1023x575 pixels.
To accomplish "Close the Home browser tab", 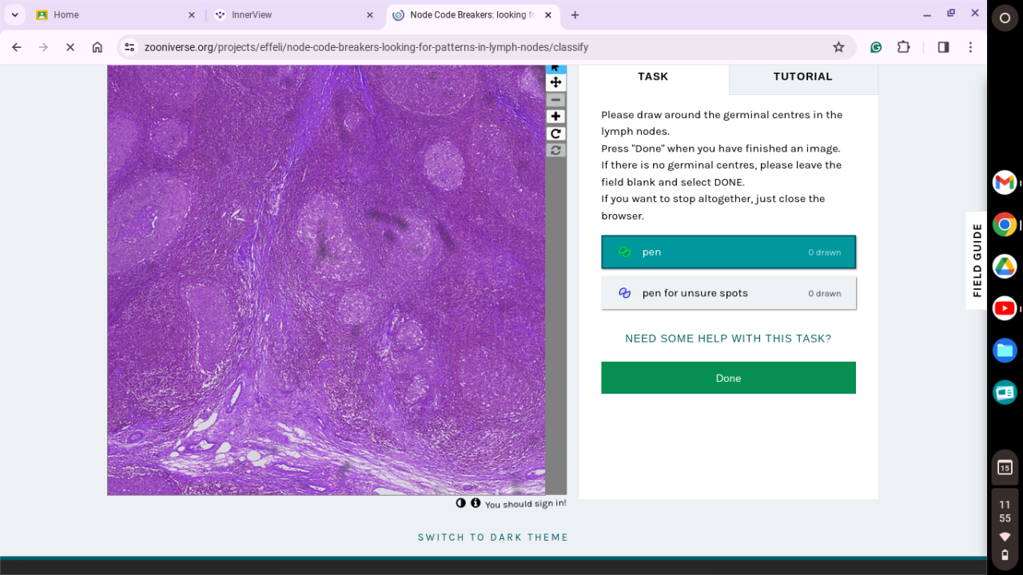I will click(191, 14).
